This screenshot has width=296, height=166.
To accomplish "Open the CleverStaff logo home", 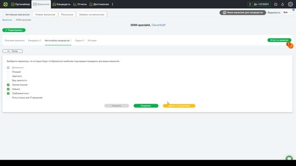I will [x=6, y=4].
